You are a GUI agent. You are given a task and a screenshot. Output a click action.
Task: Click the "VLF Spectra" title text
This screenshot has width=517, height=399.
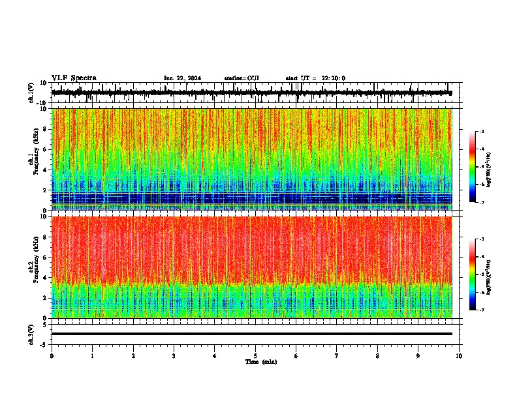pyautogui.click(x=74, y=78)
